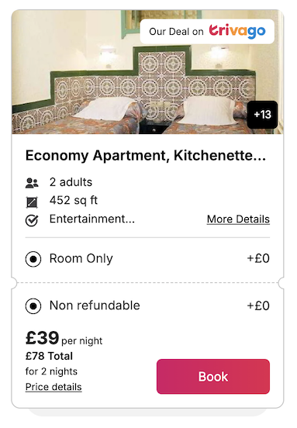Click the Non refundable label text
Viewport: 297px width, 428px height.
point(95,305)
